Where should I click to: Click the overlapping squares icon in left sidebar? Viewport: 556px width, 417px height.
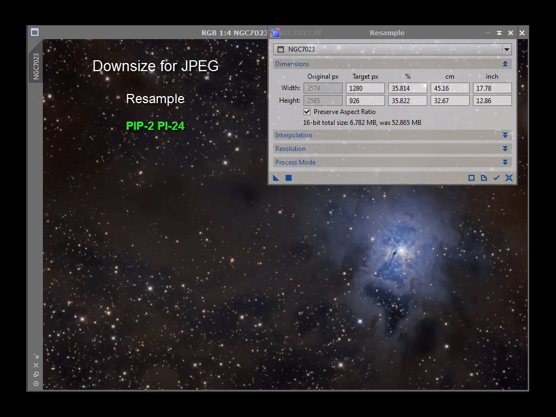click(x=36, y=374)
